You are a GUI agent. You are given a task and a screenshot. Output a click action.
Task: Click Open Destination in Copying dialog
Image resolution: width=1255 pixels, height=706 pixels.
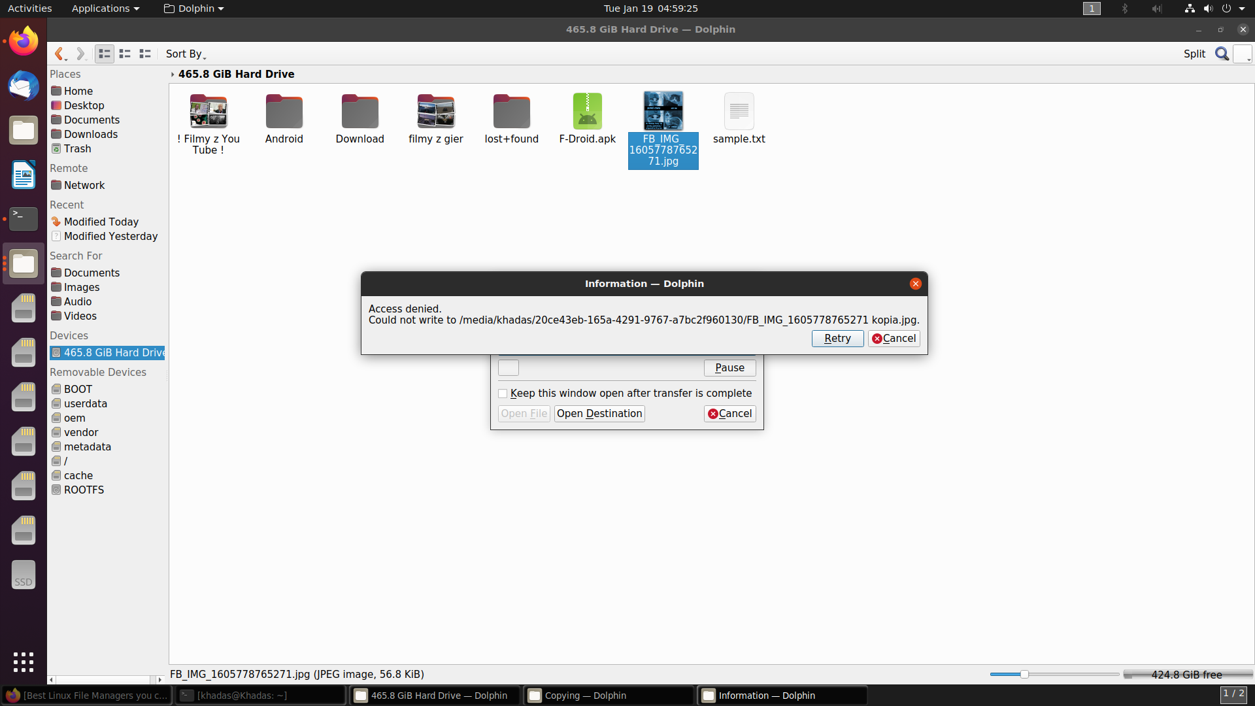tap(599, 413)
